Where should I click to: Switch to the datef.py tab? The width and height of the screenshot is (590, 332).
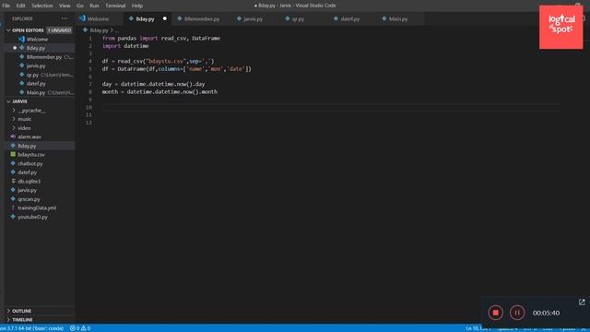350,18
